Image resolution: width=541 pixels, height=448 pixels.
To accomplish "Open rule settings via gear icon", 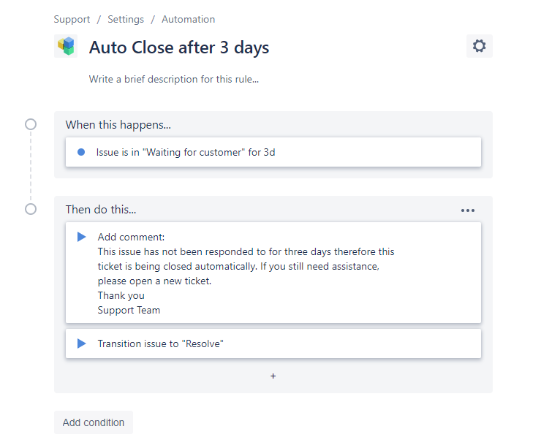I will [480, 46].
